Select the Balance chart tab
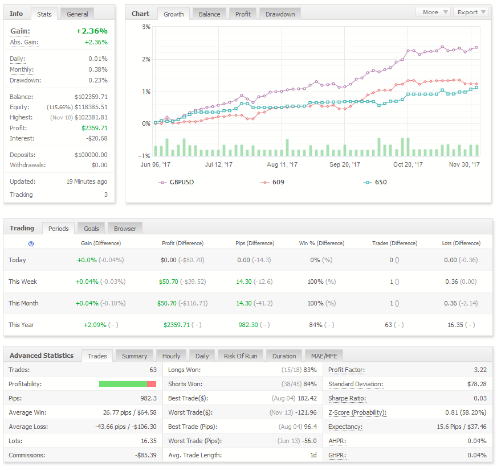Viewport: 497px width, 467px height. (210, 14)
